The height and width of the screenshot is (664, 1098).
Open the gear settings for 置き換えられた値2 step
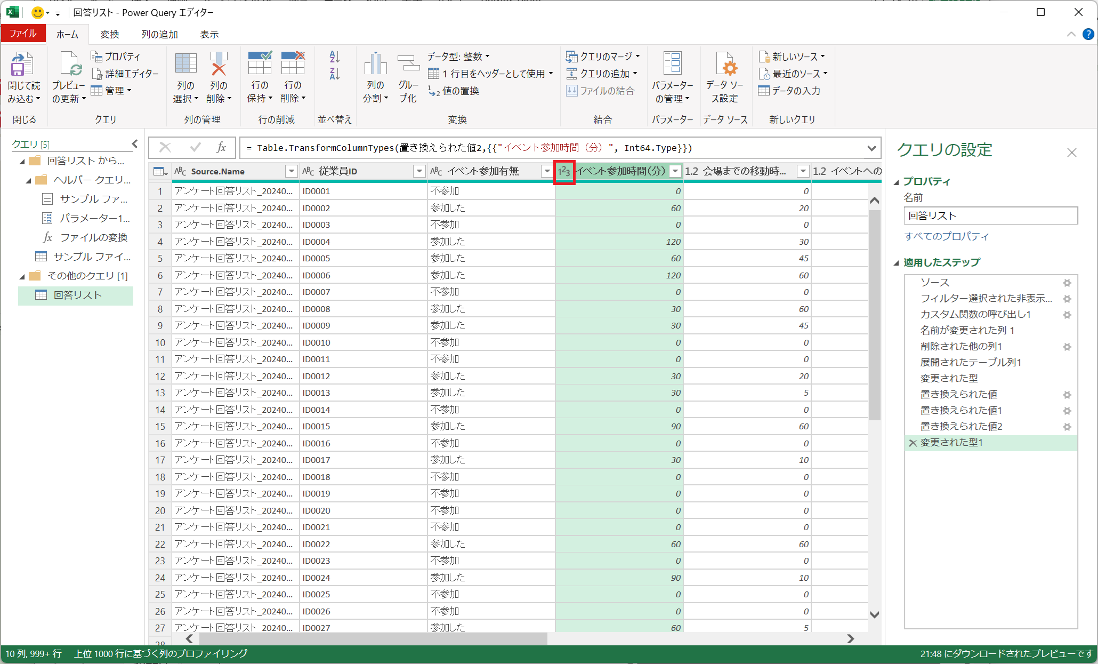click(1067, 427)
